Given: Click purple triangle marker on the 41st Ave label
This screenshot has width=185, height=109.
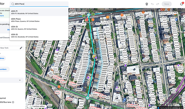Looking at the screenshot, I should 125,65.
